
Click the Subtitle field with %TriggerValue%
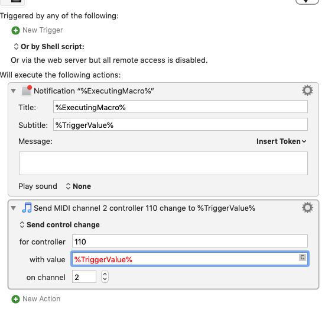(180, 124)
